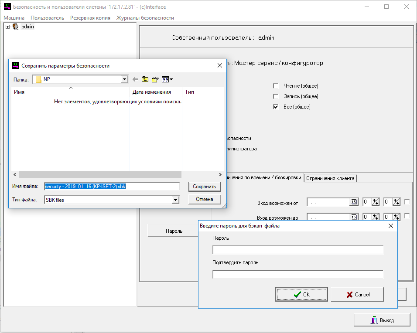
Task: Open the view menu icon in save dialog
Action: tap(167, 79)
